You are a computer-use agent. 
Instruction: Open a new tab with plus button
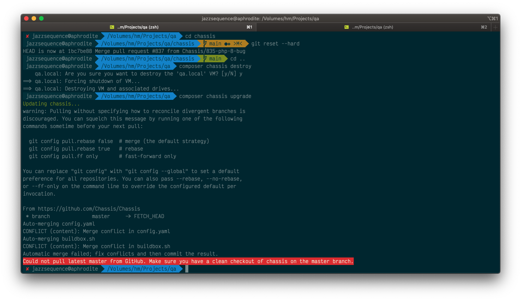tap(495, 27)
